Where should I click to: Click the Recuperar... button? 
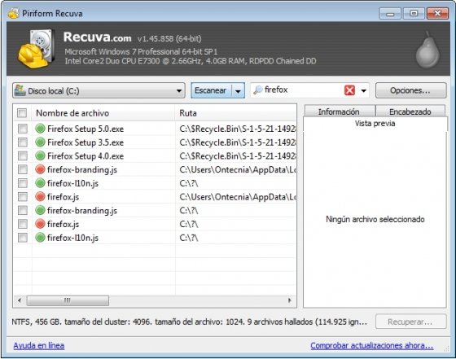tap(410, 322)
